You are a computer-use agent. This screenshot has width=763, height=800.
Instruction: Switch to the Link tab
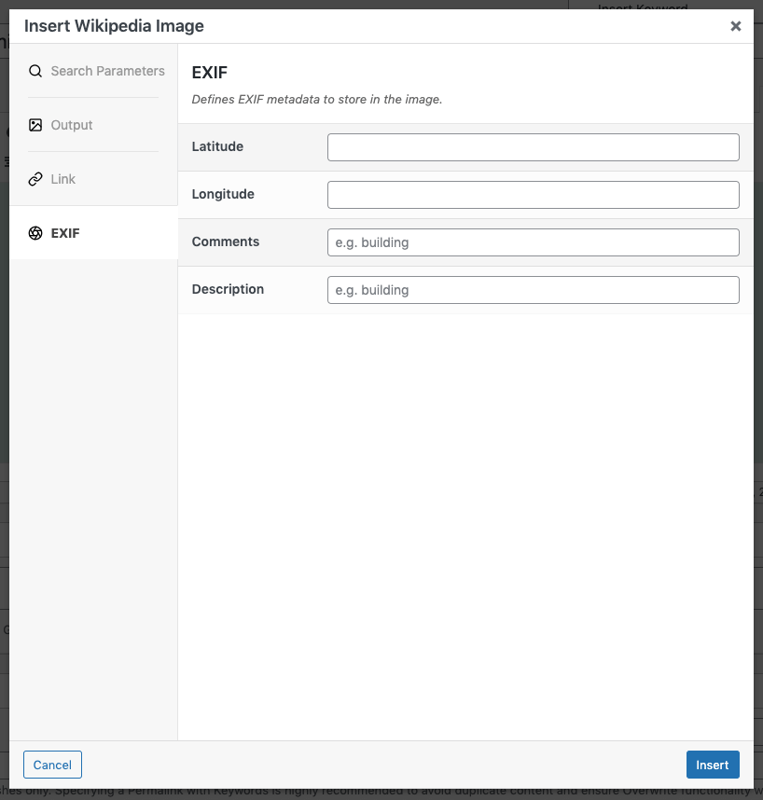(93, 179)
